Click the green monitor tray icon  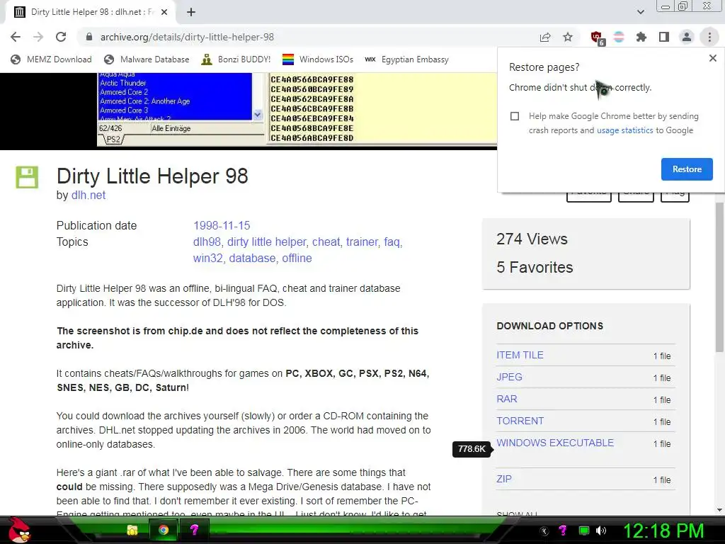point(584,531)
